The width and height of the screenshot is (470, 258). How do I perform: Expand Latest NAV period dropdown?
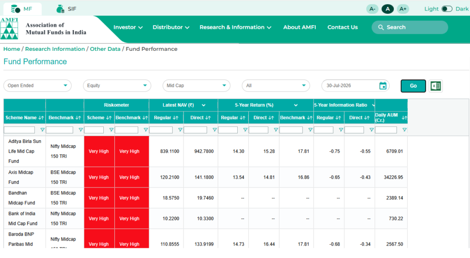tap(203, 105)
